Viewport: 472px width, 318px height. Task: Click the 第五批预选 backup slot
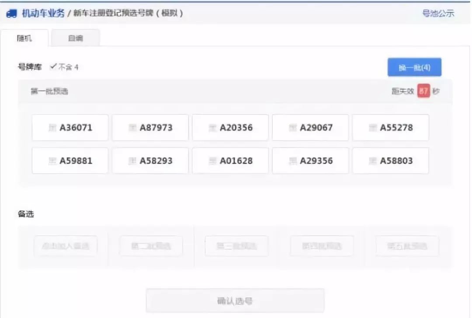pyautogui.click(x=407, y=246)
